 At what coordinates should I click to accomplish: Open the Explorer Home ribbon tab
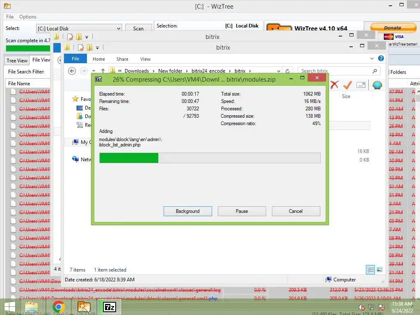tap(99, 59)
